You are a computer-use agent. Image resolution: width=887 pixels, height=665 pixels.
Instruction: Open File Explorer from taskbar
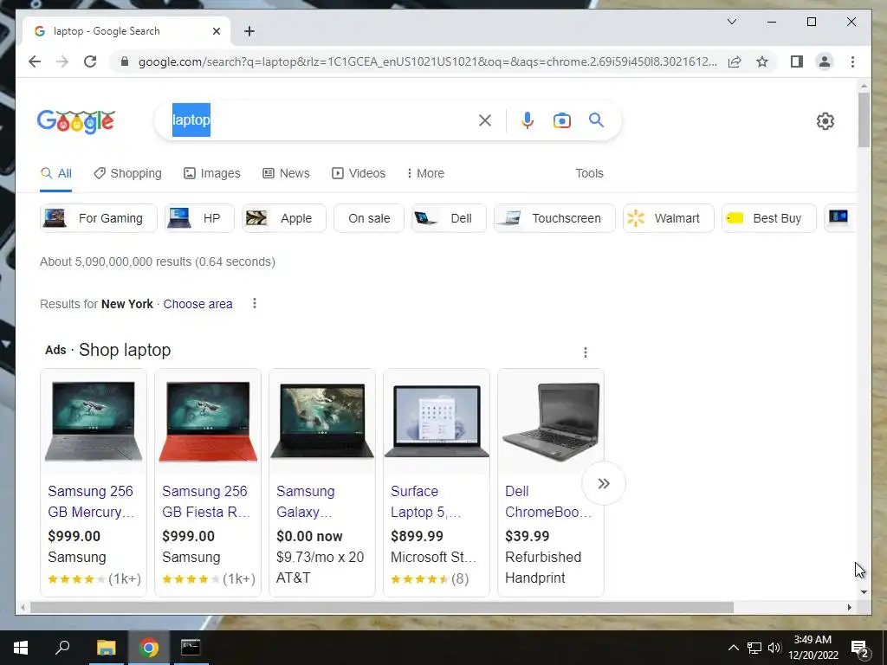pos(106,648)
